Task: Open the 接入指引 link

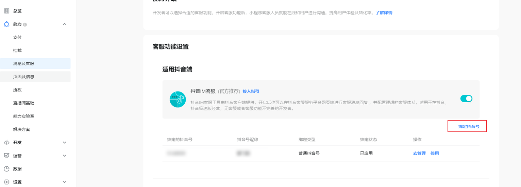Action: coord(251,91)
